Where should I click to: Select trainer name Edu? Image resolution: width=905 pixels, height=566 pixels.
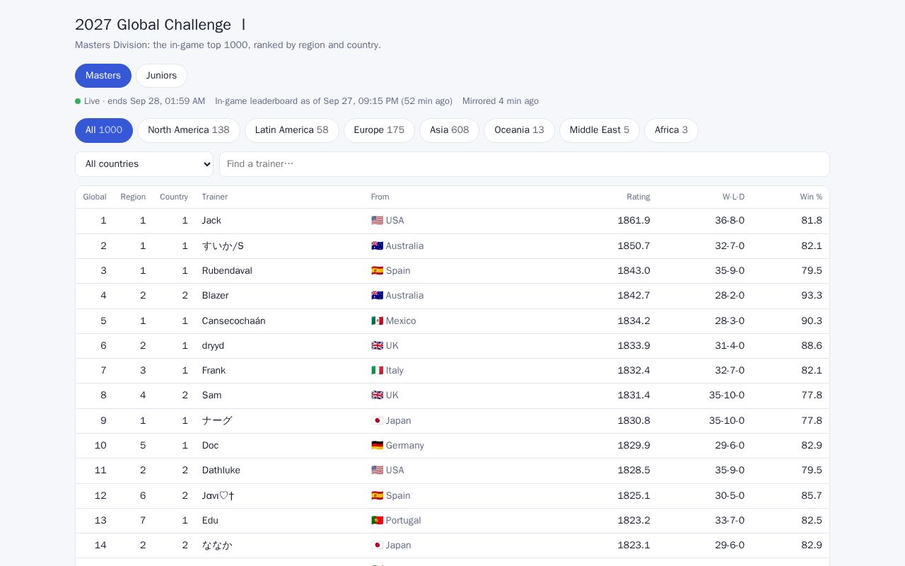click(x=210, y=521)
